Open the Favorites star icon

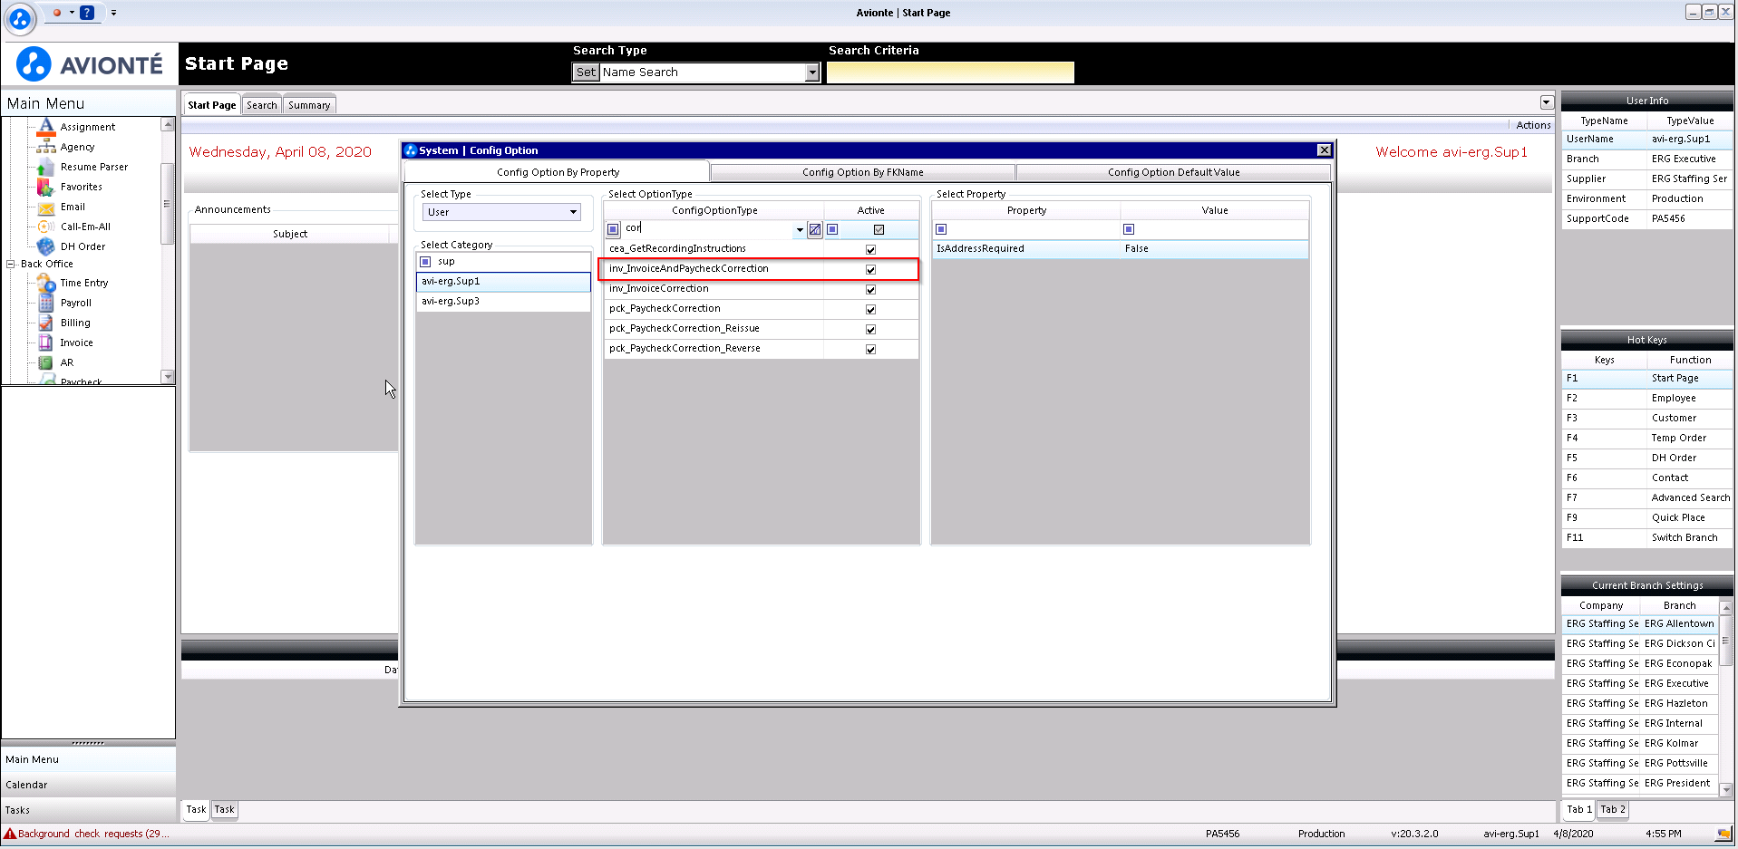coord(46,187)
